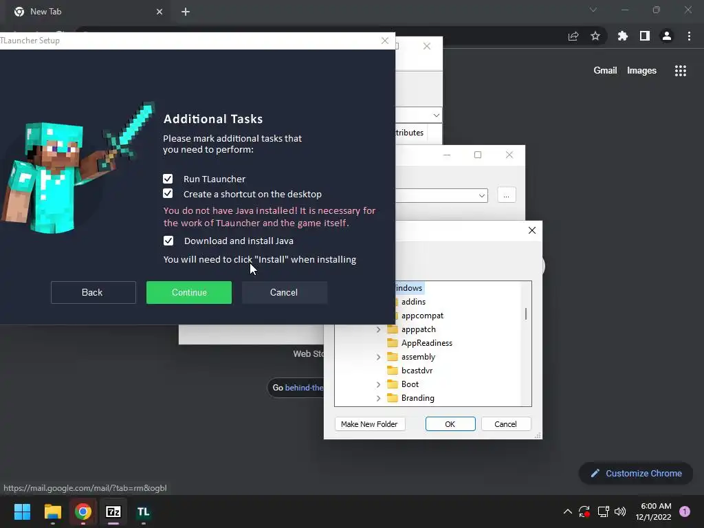This screenshot has height=528, width=704.
Task: Open a new tab with plus button
Action: tap(186, 12)
